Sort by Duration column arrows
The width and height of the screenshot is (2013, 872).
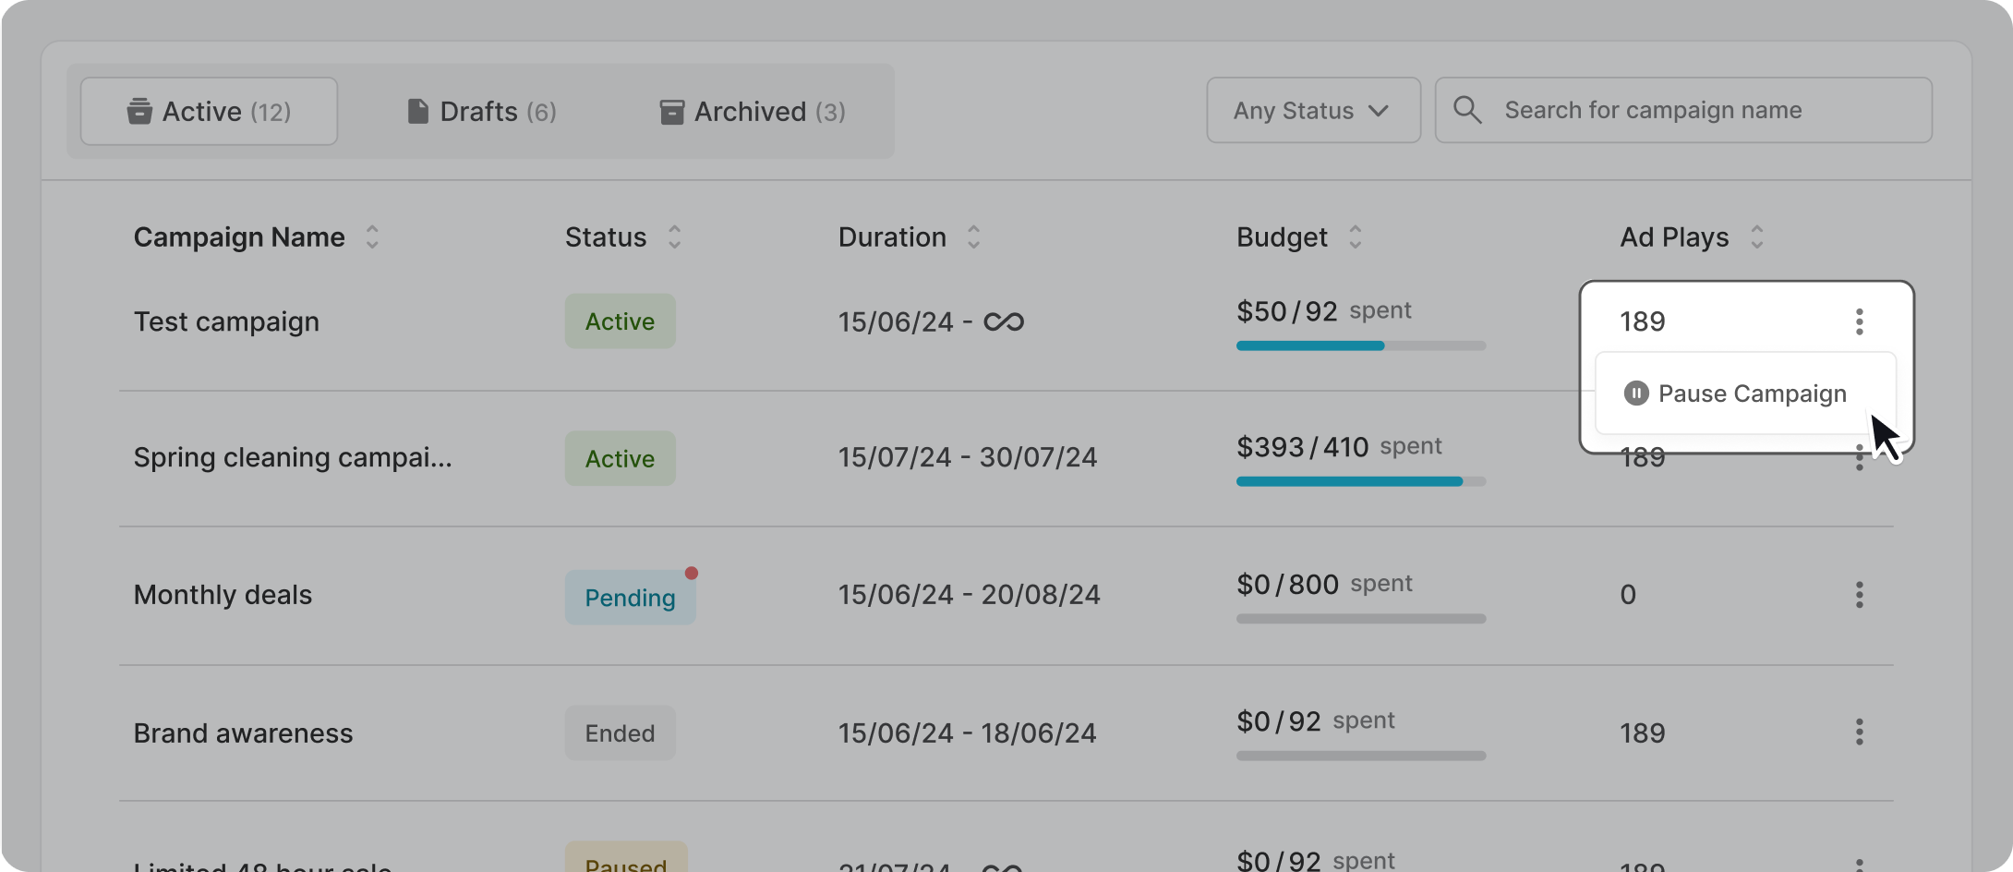click(x=973, y=237)
